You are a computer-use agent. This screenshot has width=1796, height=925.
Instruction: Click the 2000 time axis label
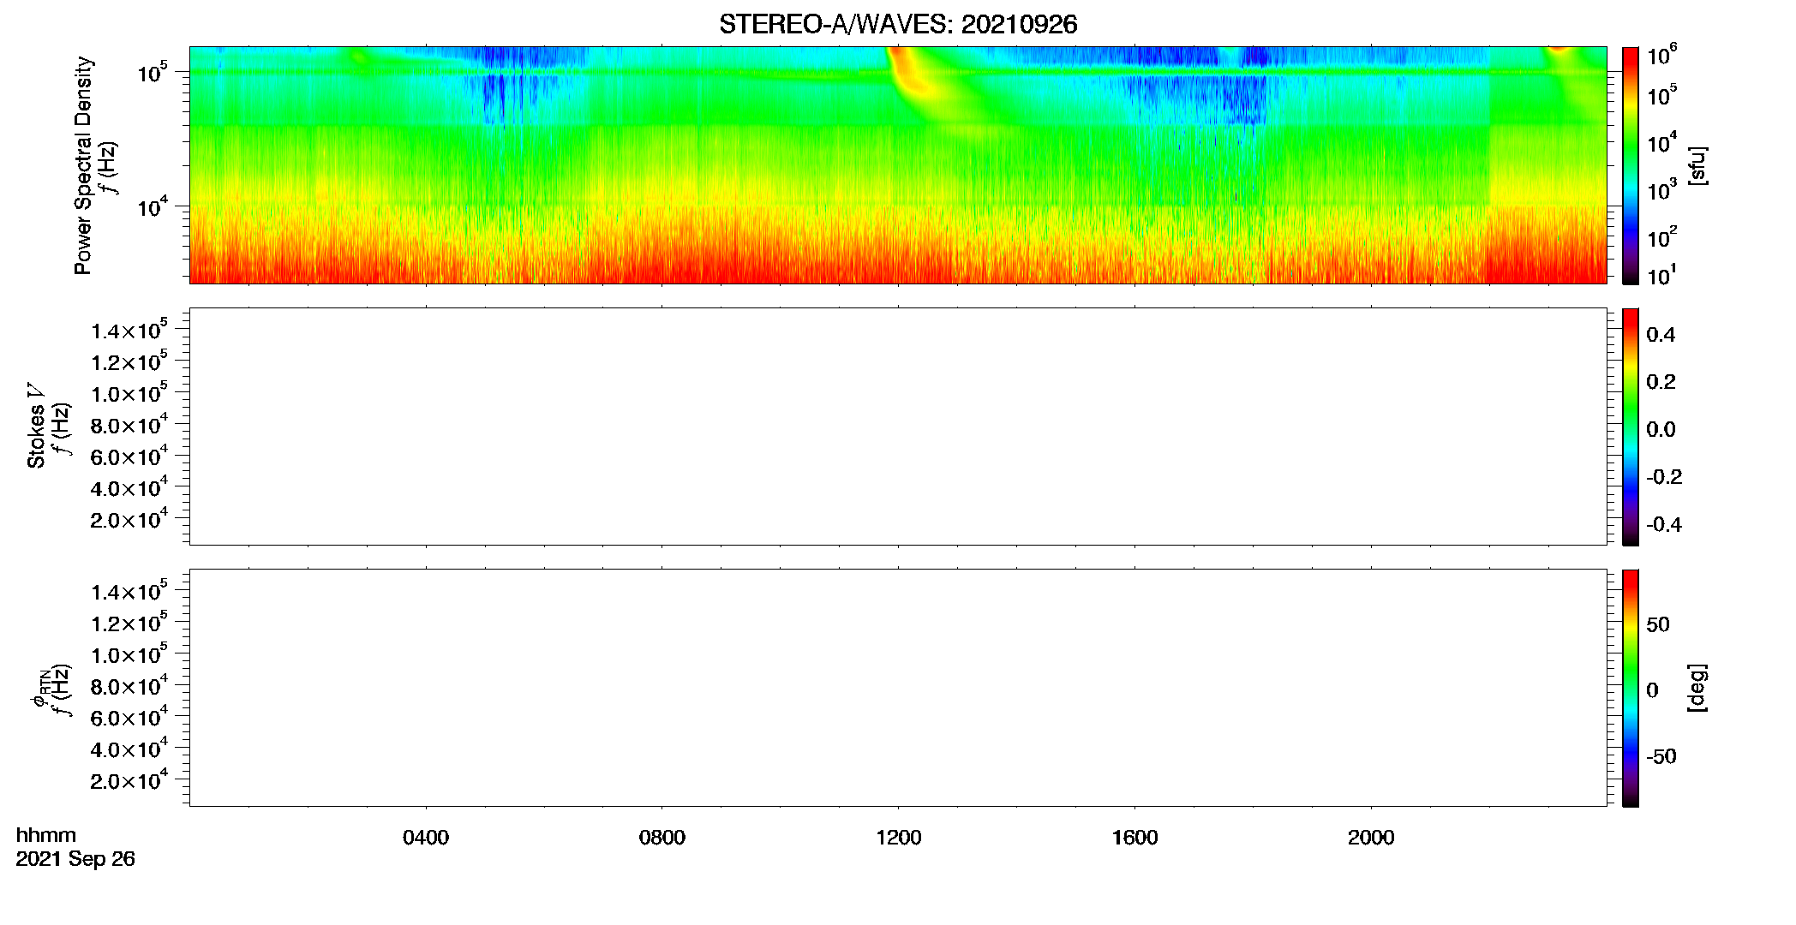click(1371, 838)
